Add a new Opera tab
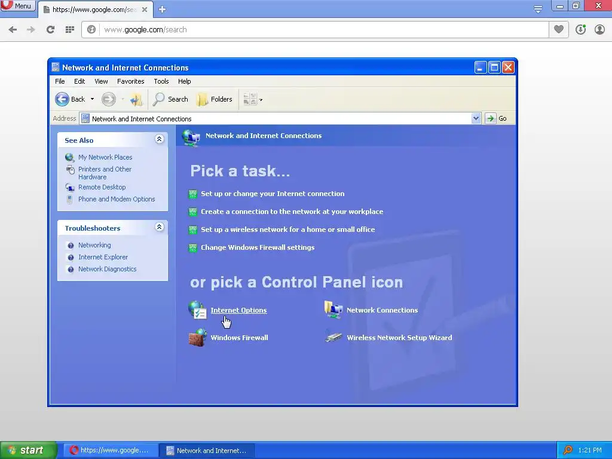This screenshot has width=612, height=459. [x=163, y=10]
